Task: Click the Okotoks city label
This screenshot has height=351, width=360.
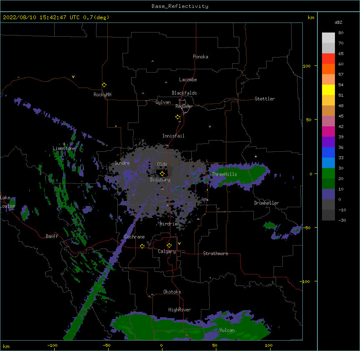Action: click(x=172, y=292)
